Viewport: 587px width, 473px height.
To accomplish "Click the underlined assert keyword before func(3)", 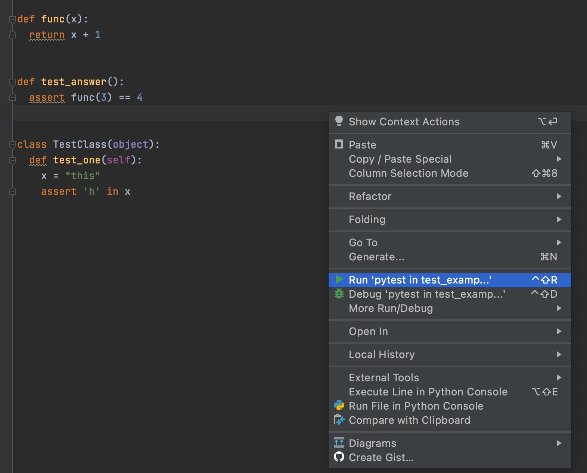I will (47, 97).
